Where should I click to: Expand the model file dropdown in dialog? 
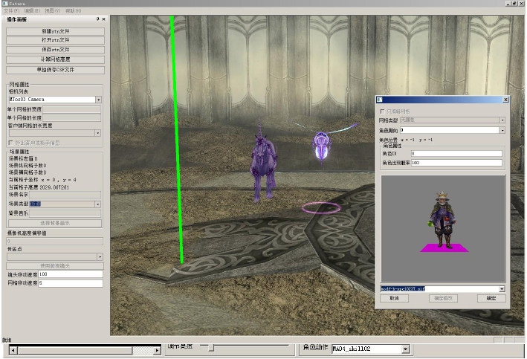[502, 289]
